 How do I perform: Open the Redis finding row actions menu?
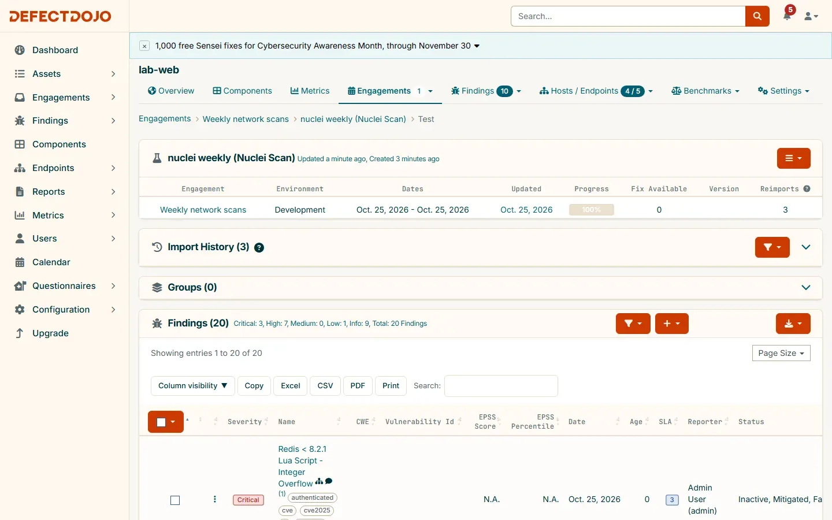[215, 499]
